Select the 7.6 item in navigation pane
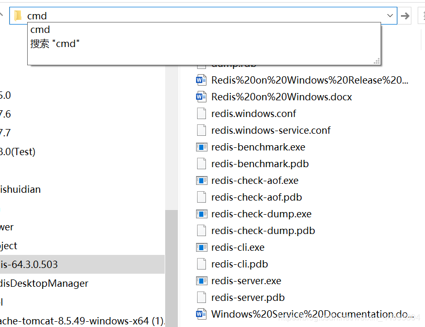Viewport: 425px width, 327px height. tap(5, 114)
